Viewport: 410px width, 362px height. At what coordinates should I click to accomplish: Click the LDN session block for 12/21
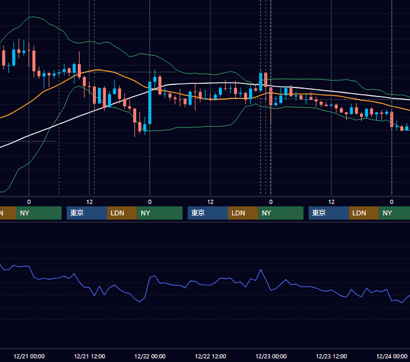tap(122, 213)
